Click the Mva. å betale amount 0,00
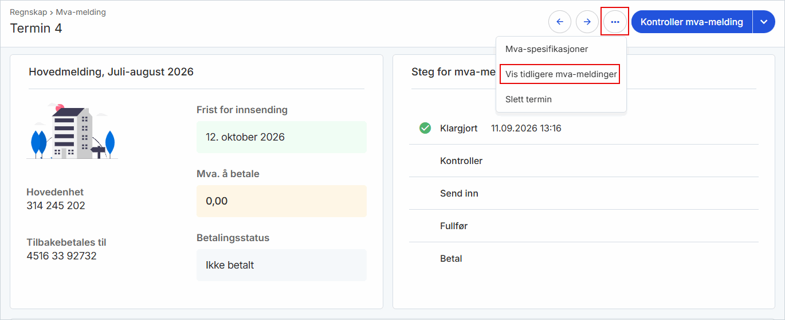This screenshot has width=785, height=320. (x=281, y=201)
